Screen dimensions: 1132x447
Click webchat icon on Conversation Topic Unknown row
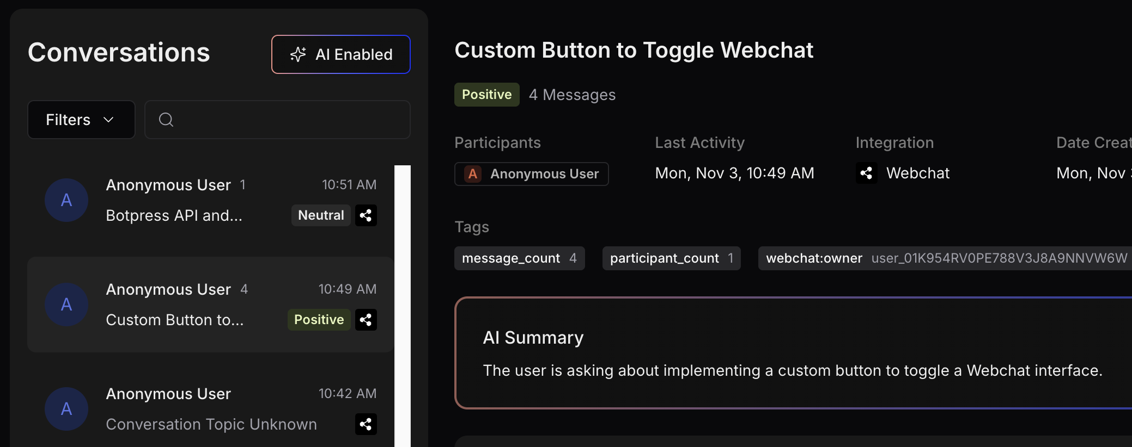366,424
